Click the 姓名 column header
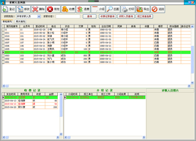 click(x=54, y=26)
